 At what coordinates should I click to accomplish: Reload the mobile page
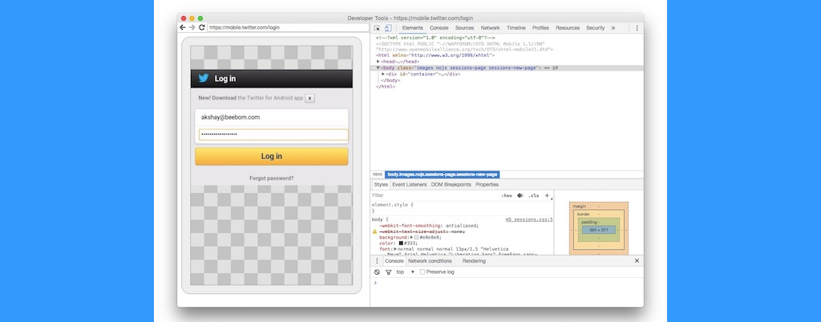click(201, 27)
